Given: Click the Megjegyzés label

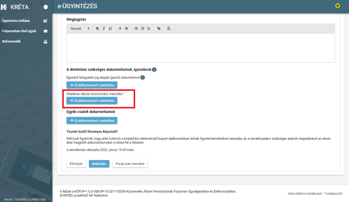Looking at the screenshot, I should coord(76,19).
